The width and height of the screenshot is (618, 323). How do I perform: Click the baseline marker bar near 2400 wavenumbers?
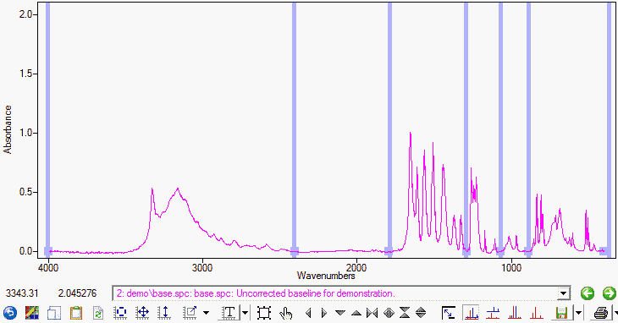(x=294, y=130)
